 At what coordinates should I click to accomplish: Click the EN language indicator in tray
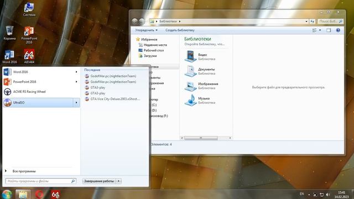[301, 194]
